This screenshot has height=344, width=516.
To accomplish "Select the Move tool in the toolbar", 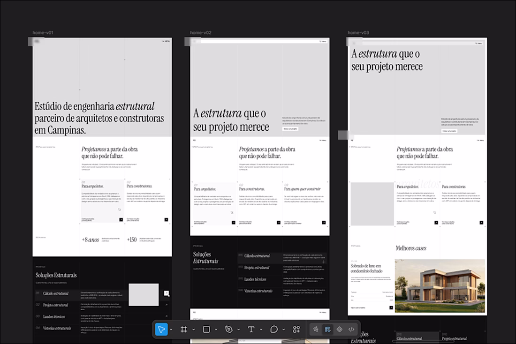I will click(x=161, y=329).
